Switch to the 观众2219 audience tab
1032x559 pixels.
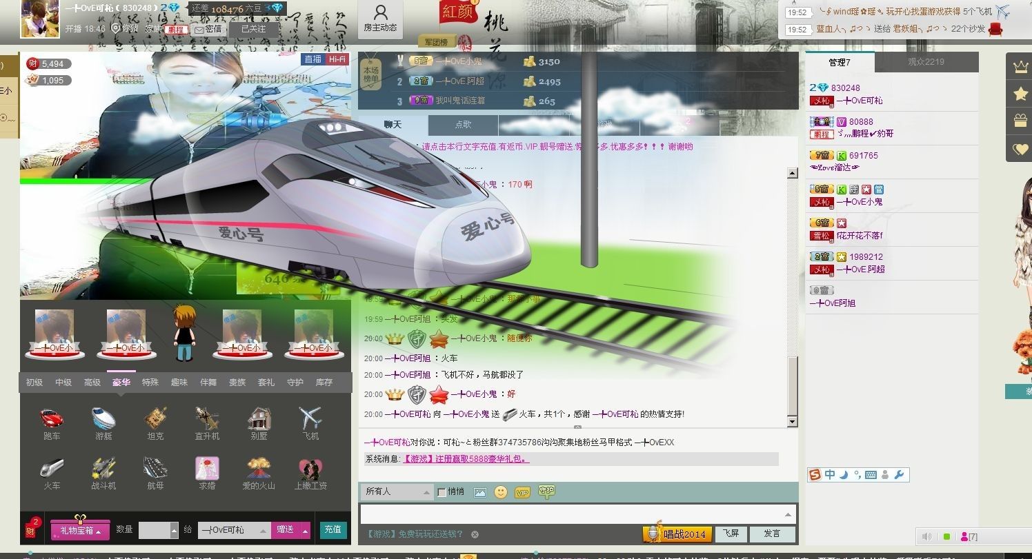point(926,62)
